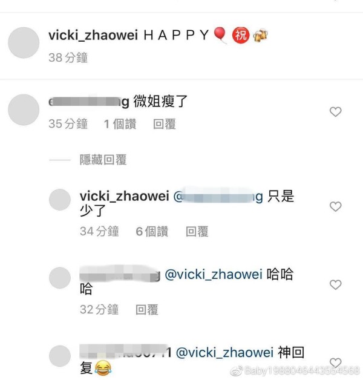Viewport: 363px width, 380px height.
Task: Open the avatar beside the 哈哈哈 reply
Action: coord(60,278)
